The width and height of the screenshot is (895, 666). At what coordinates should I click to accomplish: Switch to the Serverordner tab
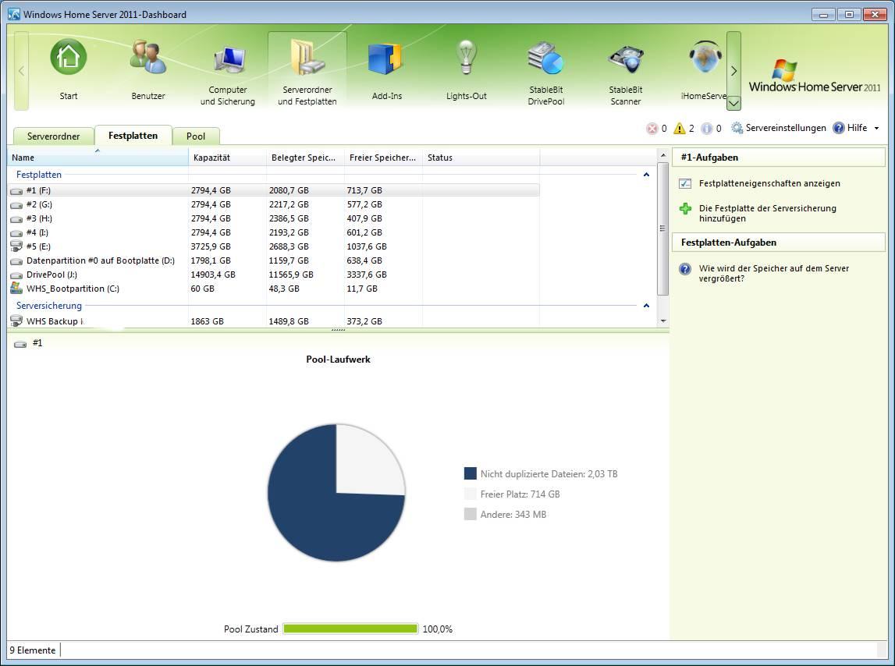tap(54, 136)
